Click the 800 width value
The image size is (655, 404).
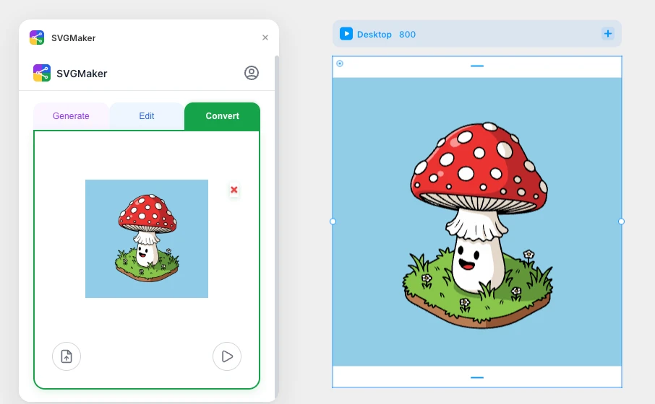click(x=407, y=34)
